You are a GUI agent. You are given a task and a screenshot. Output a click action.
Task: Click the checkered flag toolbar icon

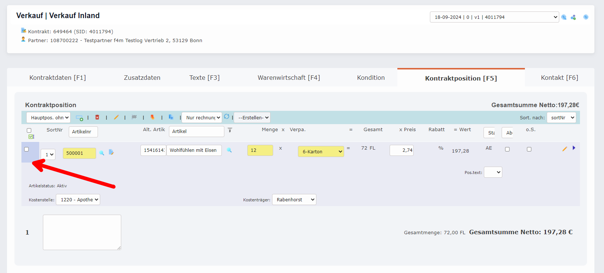tap(134, 117)
